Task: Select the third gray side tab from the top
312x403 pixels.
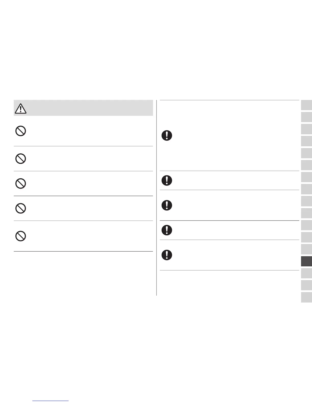Action: click(x=306, y=129)
